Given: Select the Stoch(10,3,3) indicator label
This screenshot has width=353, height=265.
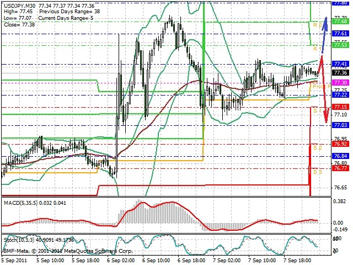Looking at the screenshot, I should point(19,240).
